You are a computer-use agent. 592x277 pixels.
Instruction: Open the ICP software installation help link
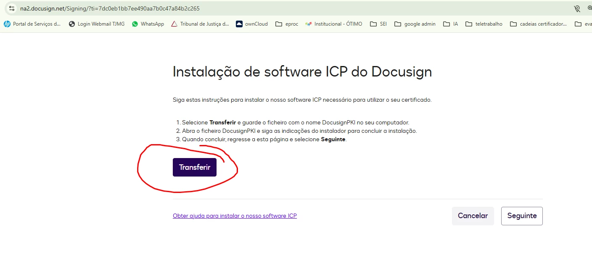(x=235, y=216)
